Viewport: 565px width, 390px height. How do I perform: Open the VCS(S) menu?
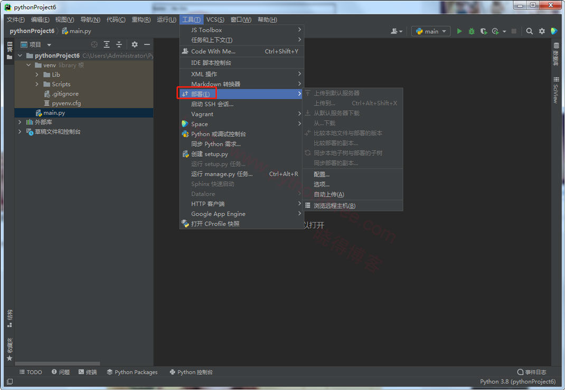click(215, 20)
